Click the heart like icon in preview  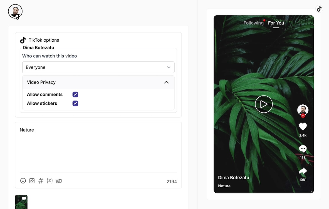click(303, 127)
